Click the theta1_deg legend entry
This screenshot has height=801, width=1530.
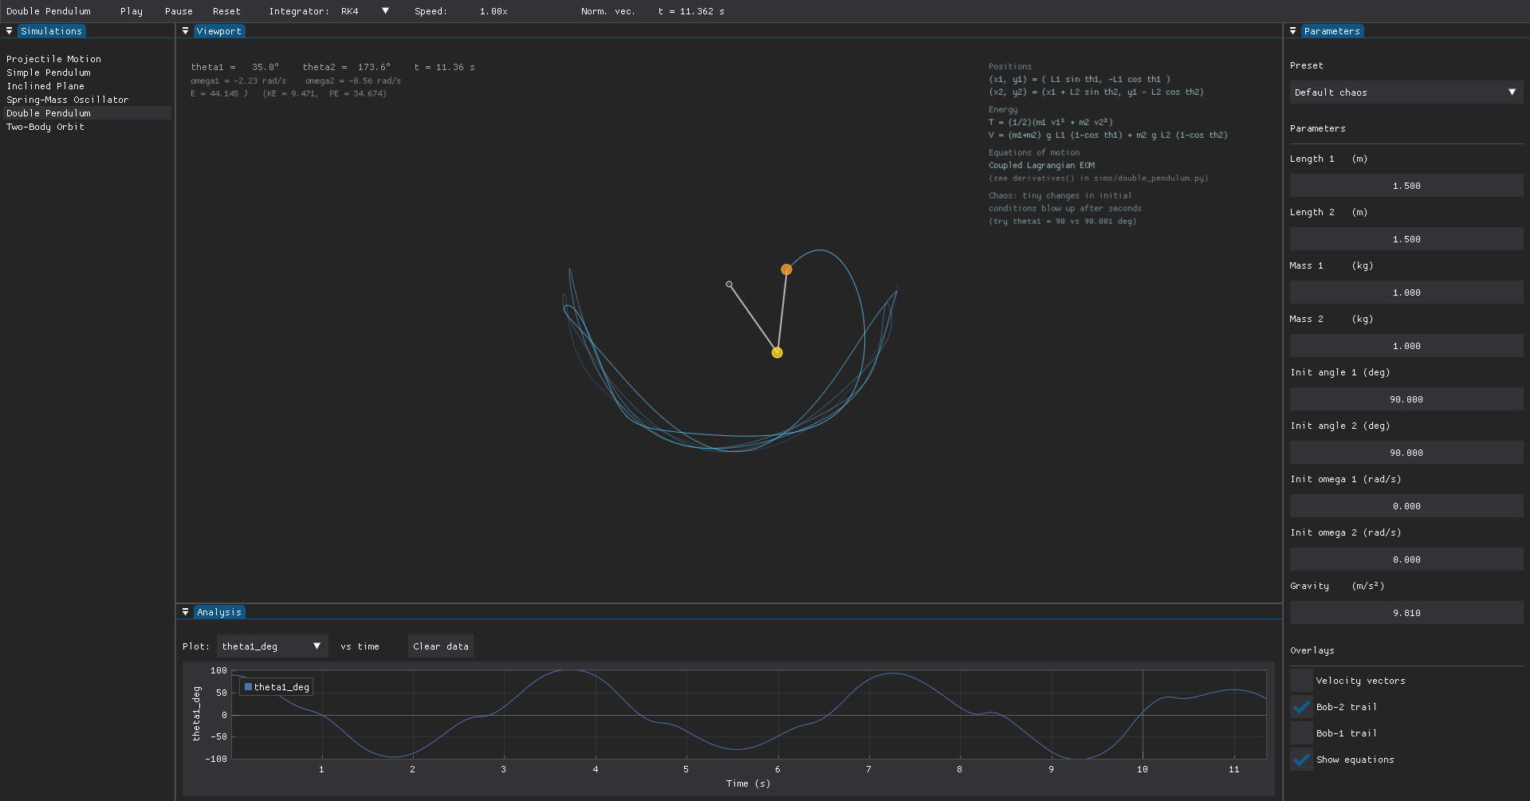point(277,687)
